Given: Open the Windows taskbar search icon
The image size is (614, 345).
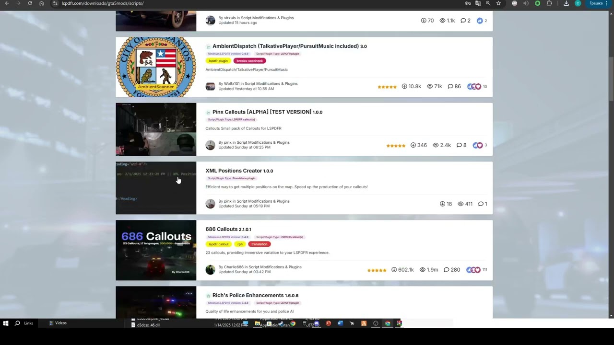Looking at the screenshot, I should pos(17,323).
